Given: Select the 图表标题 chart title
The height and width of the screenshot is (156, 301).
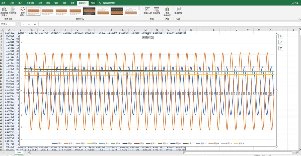Looking at the screenshot, I should click(148, 38).
